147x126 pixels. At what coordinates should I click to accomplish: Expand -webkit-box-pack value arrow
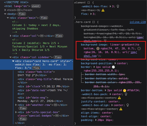pyautogui.click(x=110, y=94)
